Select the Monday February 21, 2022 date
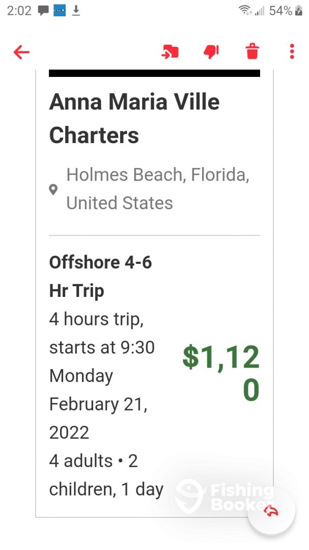The width and height of the screenshot is (309, 550). tap(98, 404)
